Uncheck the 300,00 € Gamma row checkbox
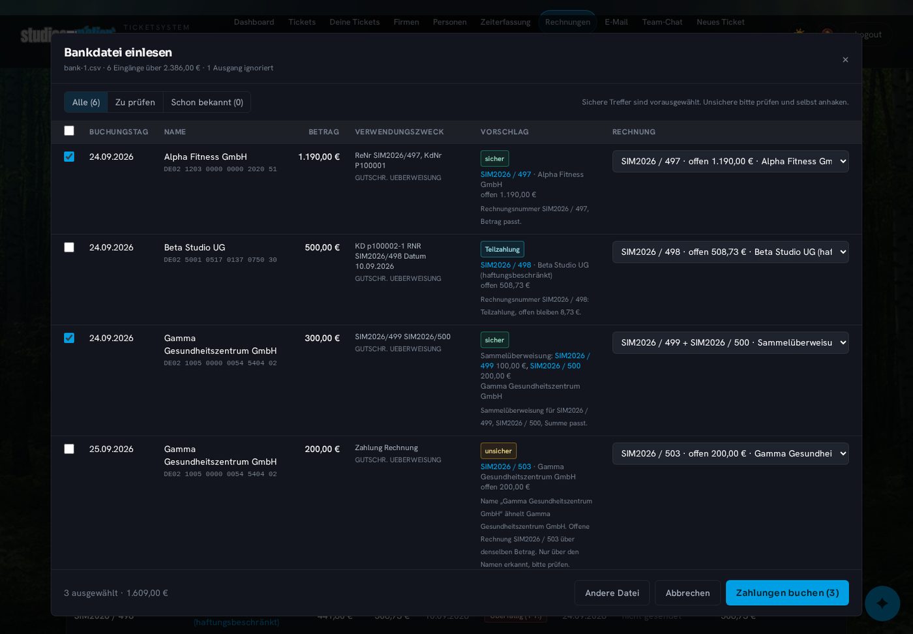Viewport: 913px width, 634px height. [x=69, y=338]
